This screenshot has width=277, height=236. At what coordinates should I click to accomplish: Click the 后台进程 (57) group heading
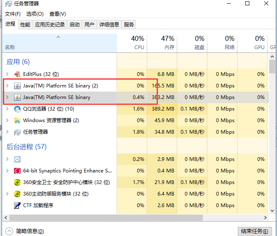pos(26,147)
